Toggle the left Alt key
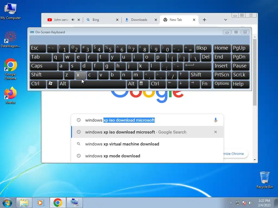 pos(64,84)
